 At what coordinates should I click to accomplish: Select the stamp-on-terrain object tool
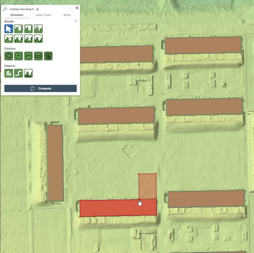click(x=28, y=73)
